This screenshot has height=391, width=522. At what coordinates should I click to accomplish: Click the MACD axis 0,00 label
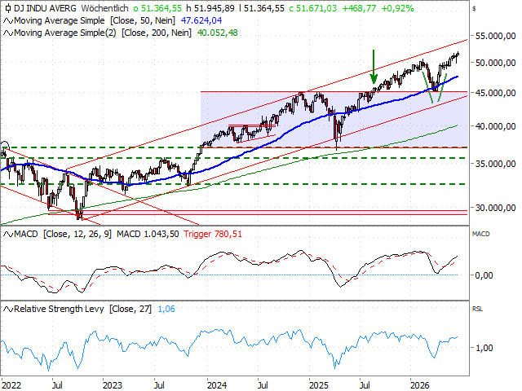click(x=484, y=275)
